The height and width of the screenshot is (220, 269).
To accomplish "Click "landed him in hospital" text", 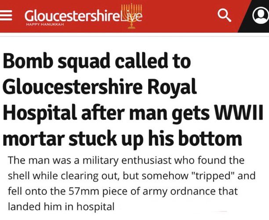I will click(x=61, y=206).
